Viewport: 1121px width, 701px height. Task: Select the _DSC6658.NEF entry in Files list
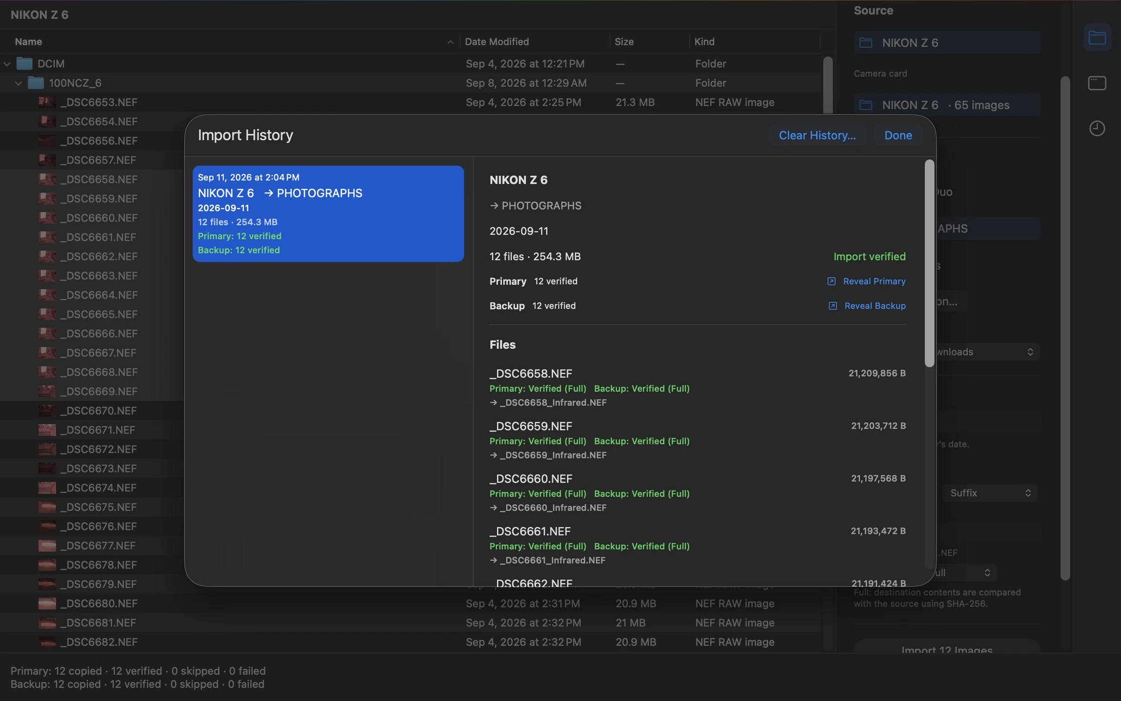pos(698,387)
